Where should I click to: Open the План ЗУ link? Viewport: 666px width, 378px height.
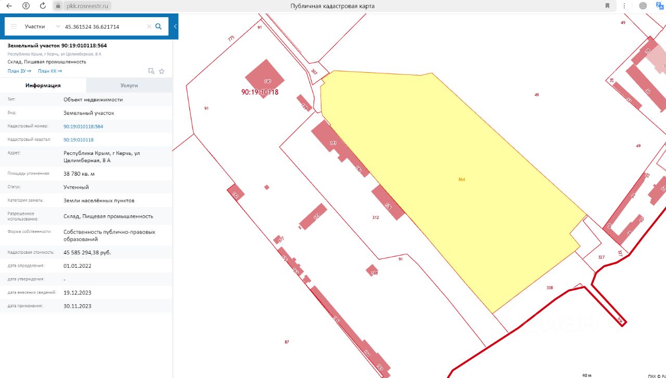point(19,71)
